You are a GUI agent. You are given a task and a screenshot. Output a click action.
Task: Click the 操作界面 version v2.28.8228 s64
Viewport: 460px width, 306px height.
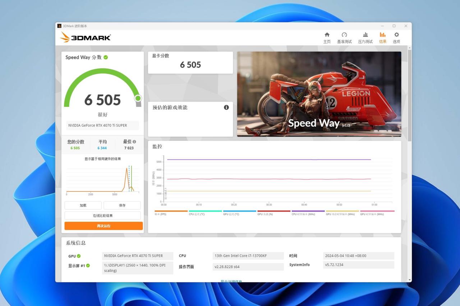click(x=248, y=267)
